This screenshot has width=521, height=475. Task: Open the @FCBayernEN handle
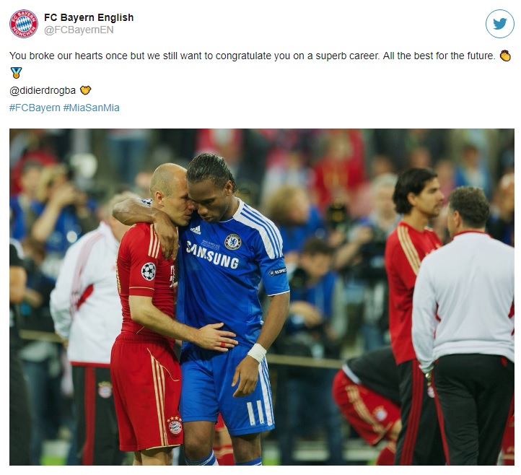79,30
